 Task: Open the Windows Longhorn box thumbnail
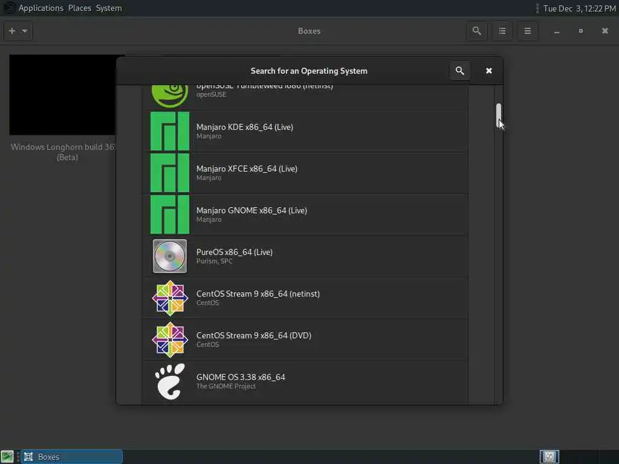[x=63, y=95]
